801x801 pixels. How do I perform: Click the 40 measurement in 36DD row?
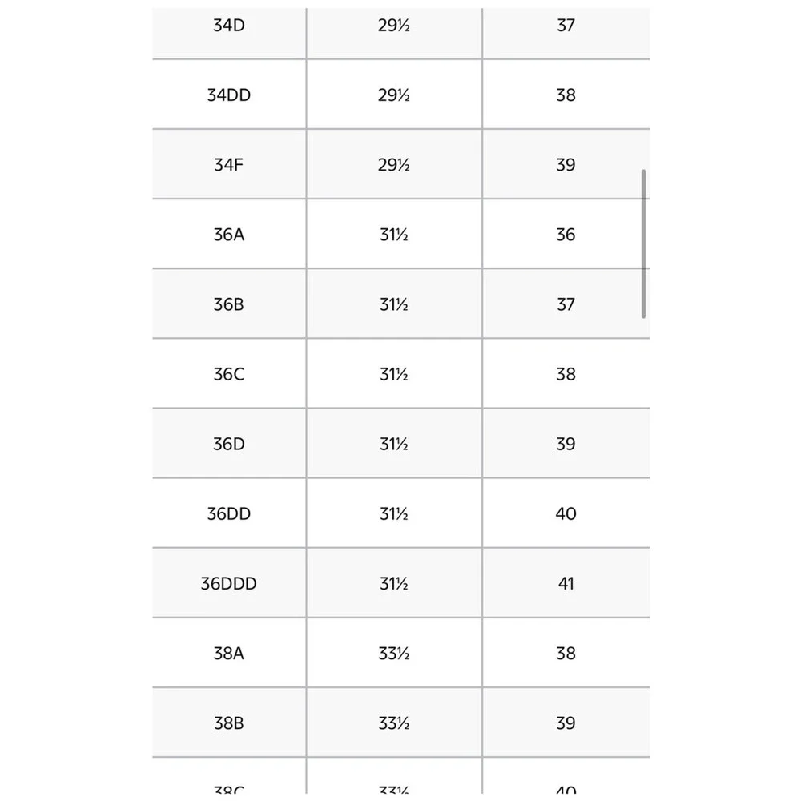click(566, 513)
